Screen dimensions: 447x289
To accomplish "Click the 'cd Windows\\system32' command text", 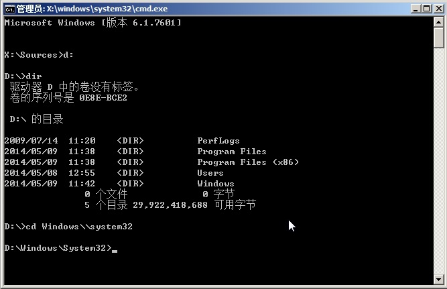I will tap(78, 227).
